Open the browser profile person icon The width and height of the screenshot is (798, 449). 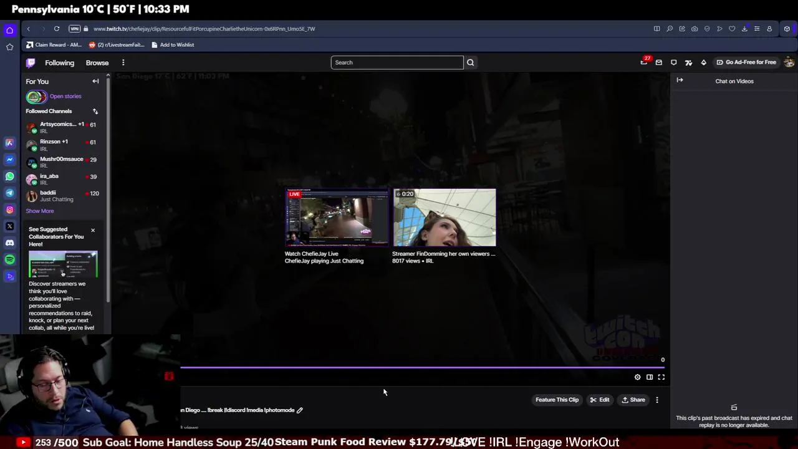point(769,29)
